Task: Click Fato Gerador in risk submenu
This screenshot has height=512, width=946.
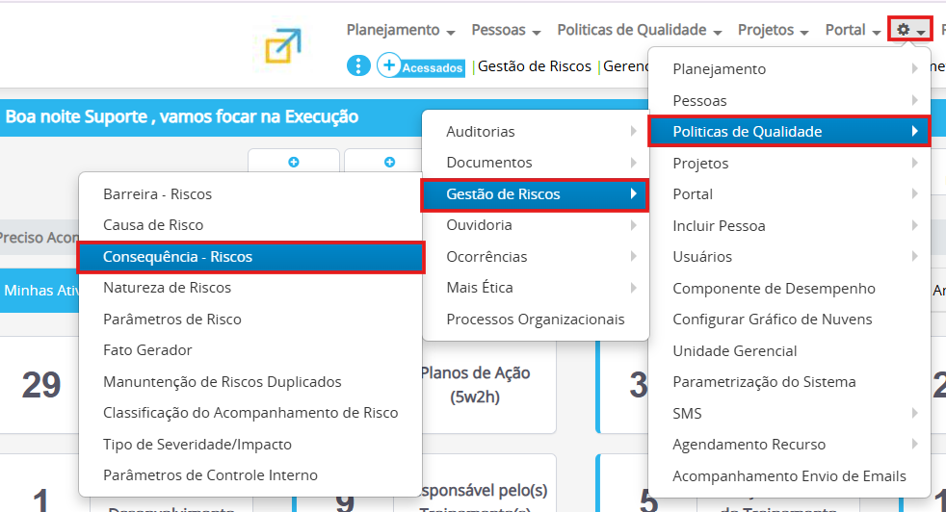Action: click(147, 350)
